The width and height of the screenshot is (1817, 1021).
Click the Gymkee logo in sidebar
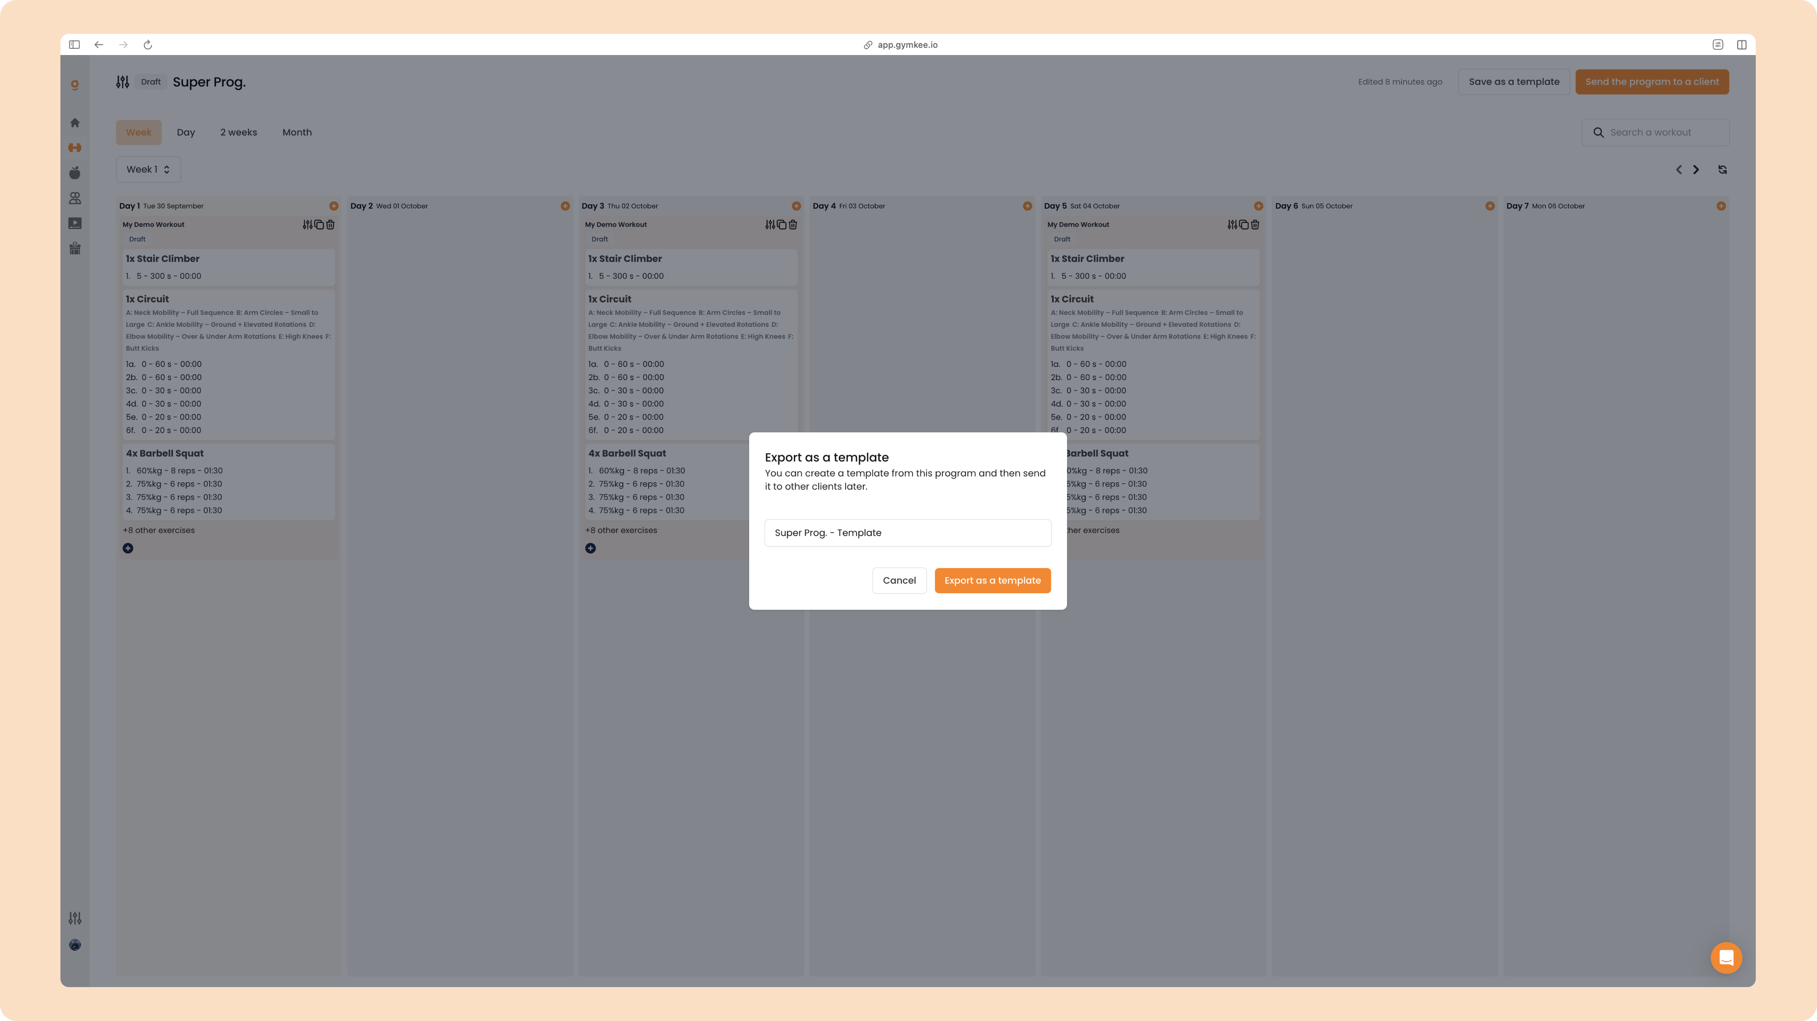tap(75, 85)
